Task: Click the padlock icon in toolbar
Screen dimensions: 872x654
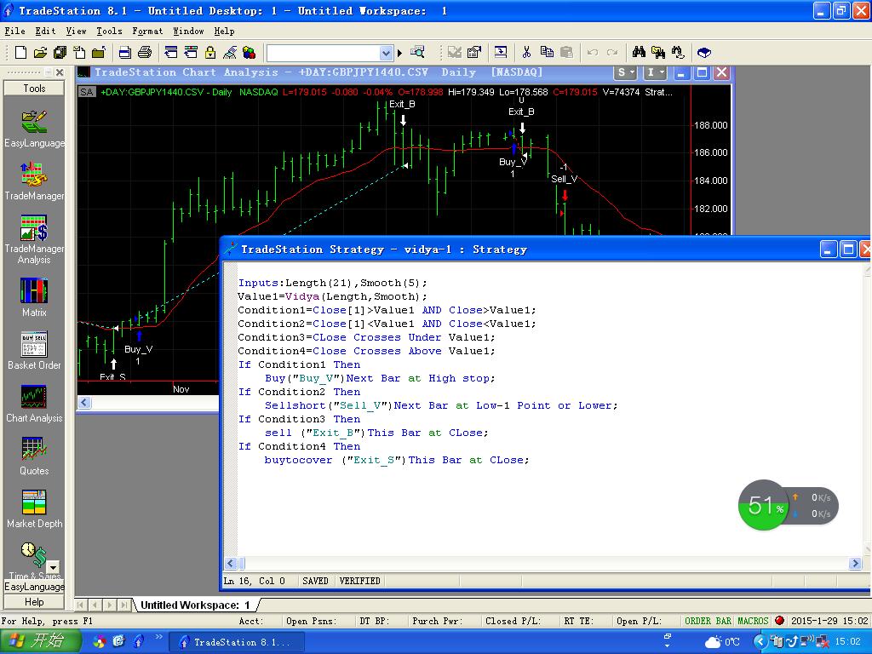Action: tap(210, 52)
